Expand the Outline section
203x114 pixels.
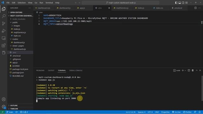(x=20, y=105)
